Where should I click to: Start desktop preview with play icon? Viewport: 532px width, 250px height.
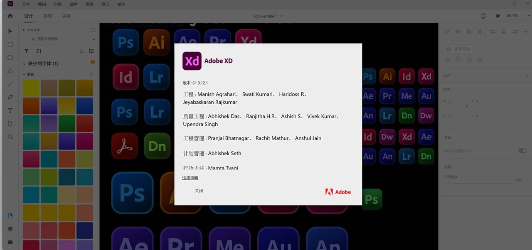498,16
